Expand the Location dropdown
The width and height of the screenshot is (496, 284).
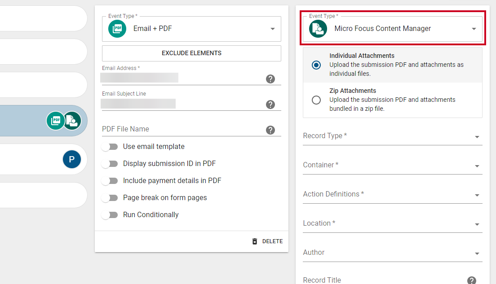393,223
